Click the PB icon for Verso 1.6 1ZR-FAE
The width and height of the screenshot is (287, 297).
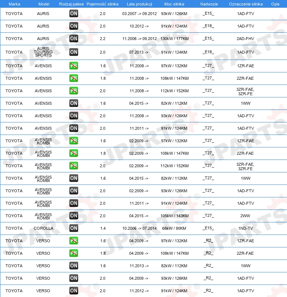(74, 241)
